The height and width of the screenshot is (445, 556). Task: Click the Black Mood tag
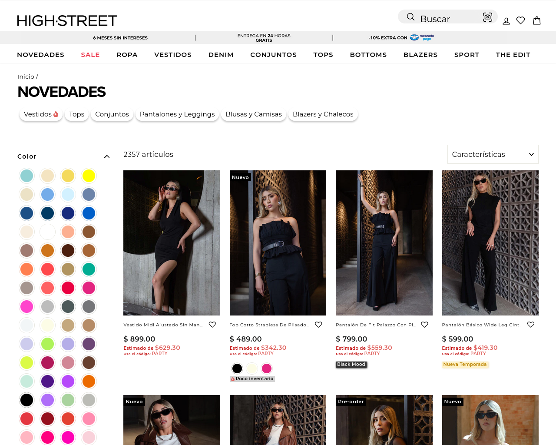pos(351,365)
